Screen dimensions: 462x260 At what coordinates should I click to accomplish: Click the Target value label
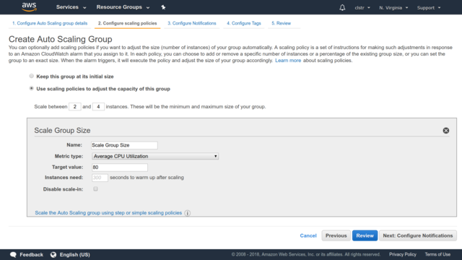pyautogui.click(x=67, y=167)
